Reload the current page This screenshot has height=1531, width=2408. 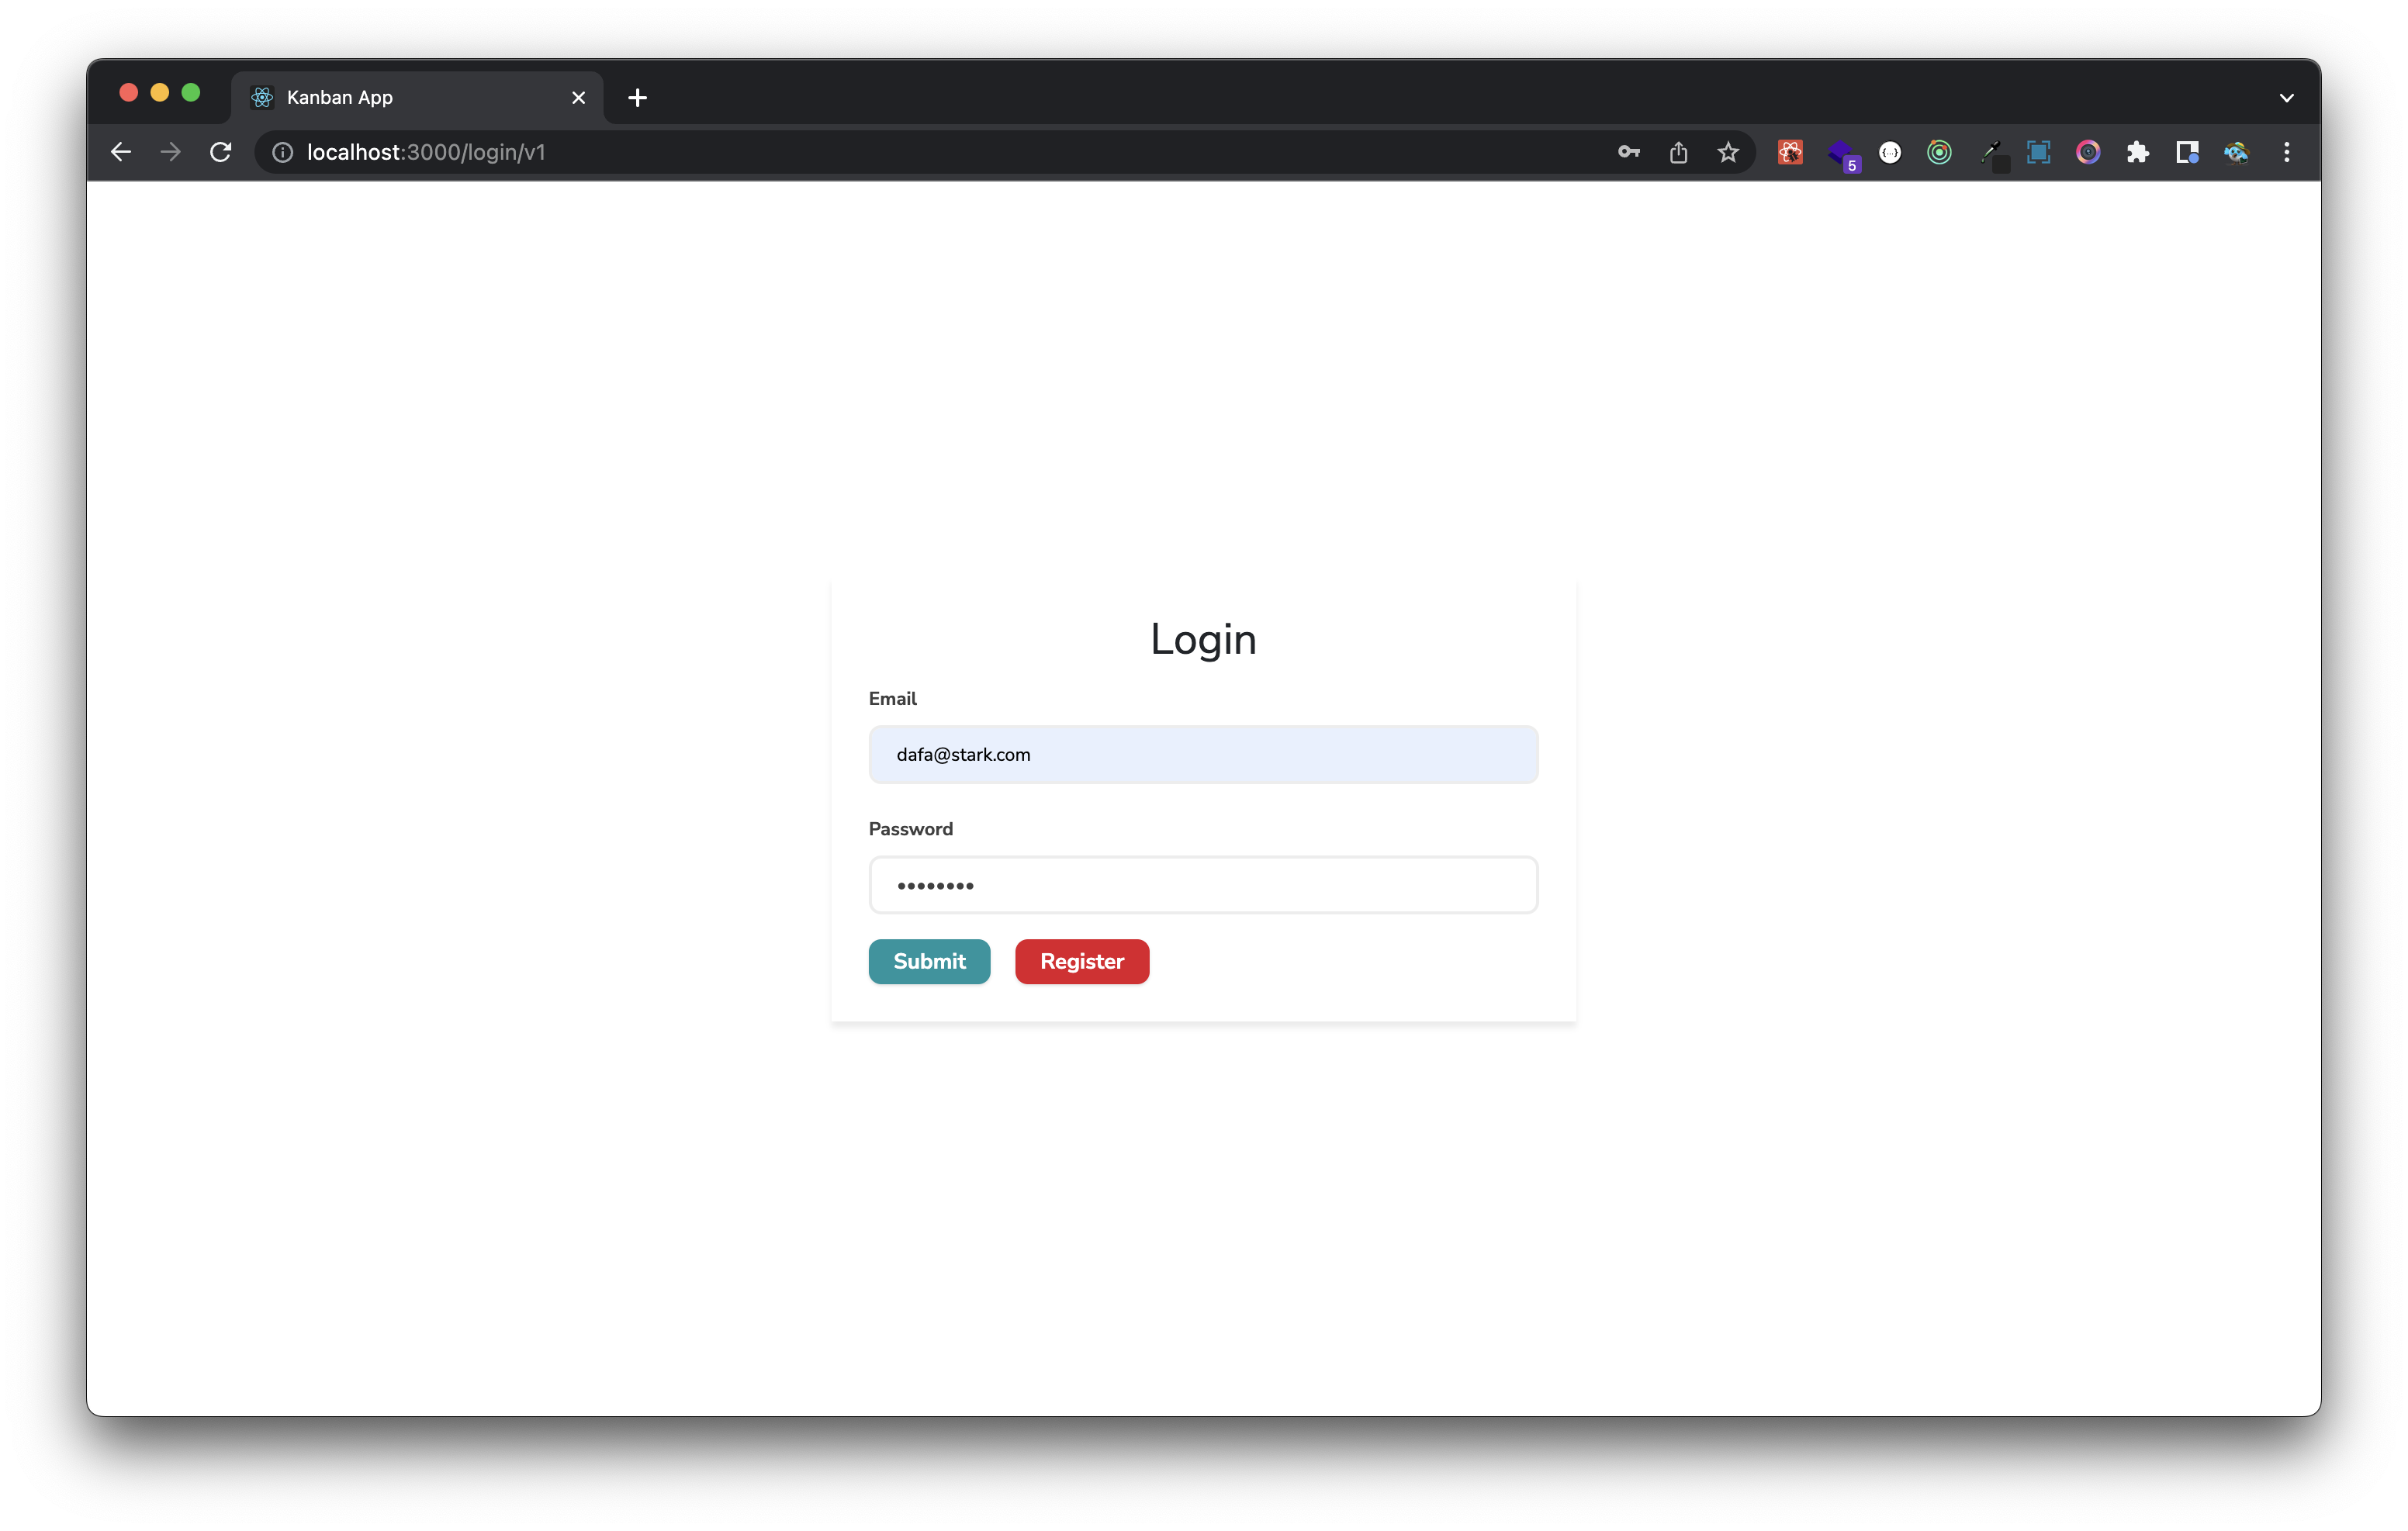[x=221, y=152]
